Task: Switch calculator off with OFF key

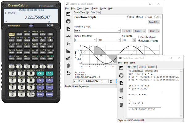Action: coord(50,34)
